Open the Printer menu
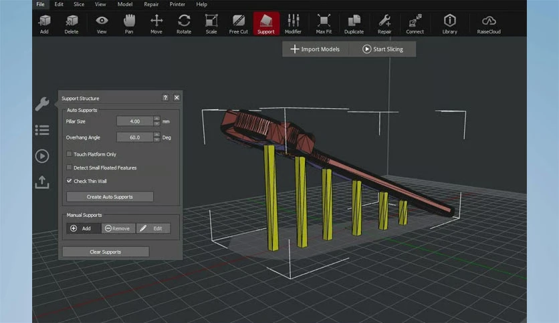Image resolution: width=559 pixels, height=323 pixels. (177, 4)
